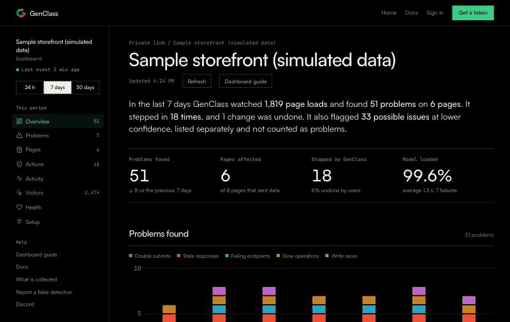Click '6% undone by users' text
510x322 pixels.
tap(336, 190)
